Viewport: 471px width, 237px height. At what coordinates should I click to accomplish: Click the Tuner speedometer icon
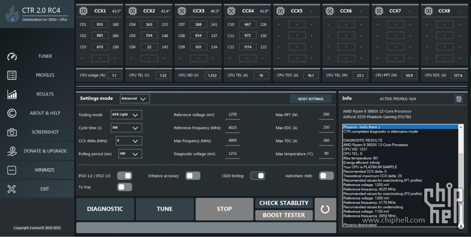pyautogui.click(x=12, y=56)
